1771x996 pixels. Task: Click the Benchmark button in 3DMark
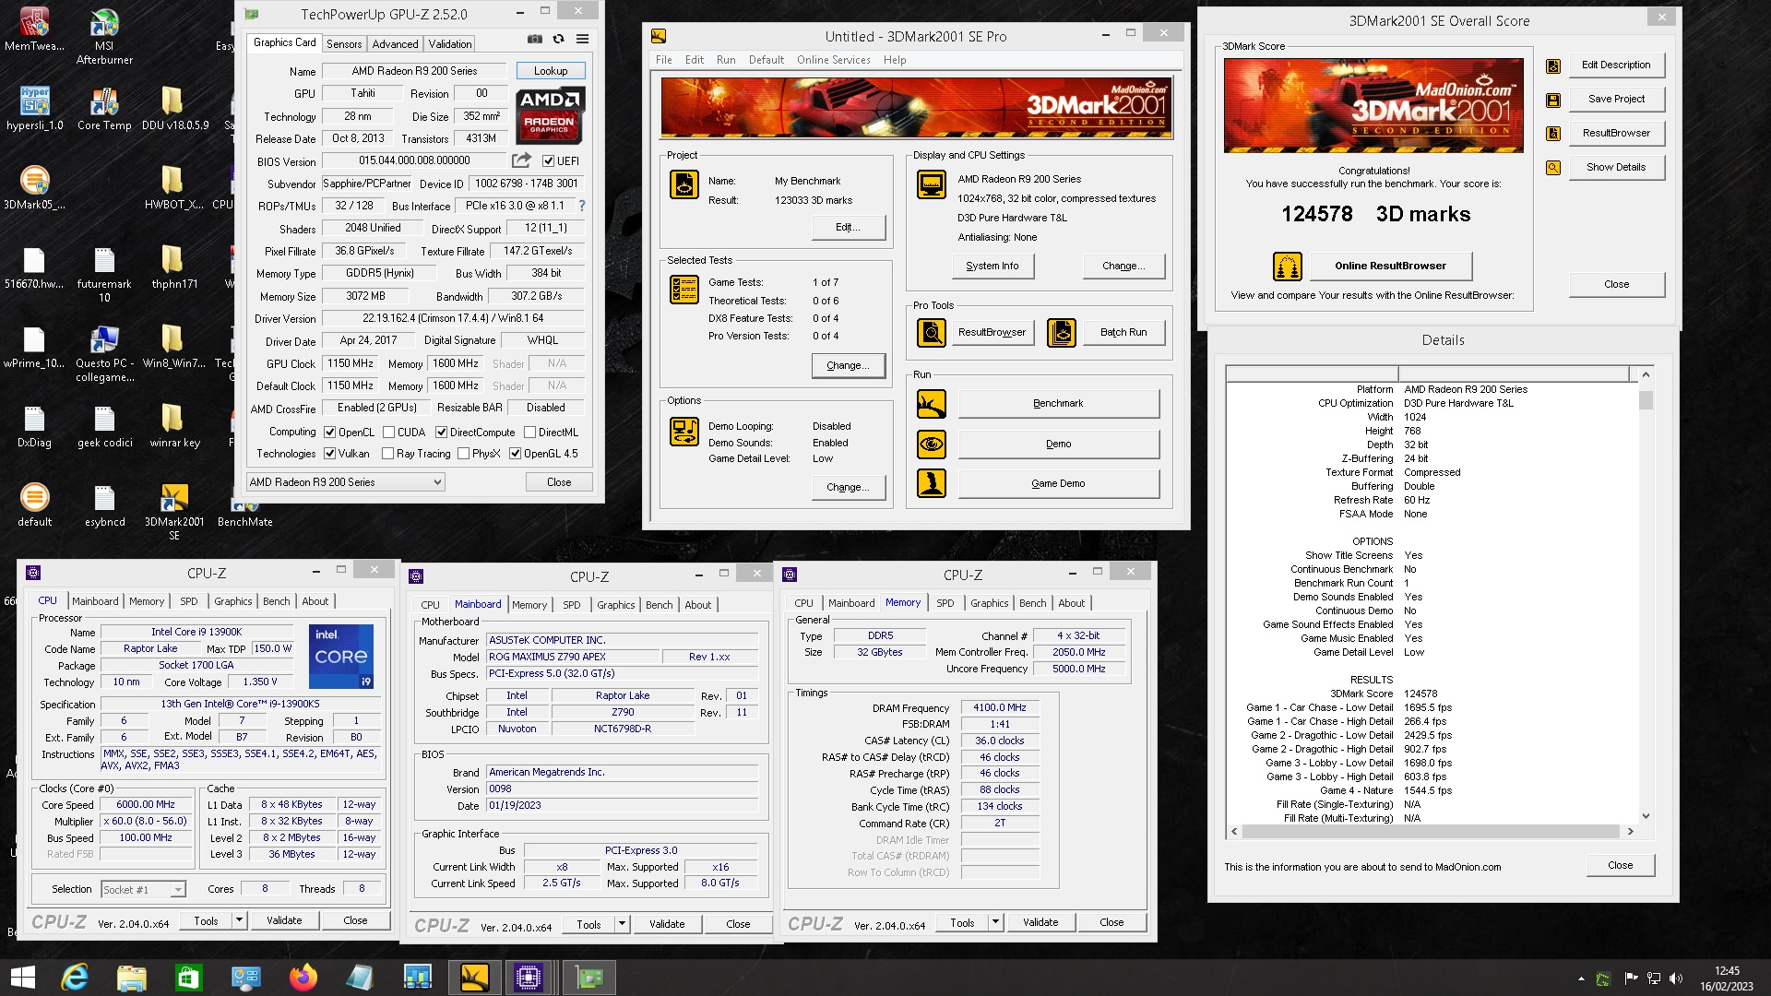pyautogui.click(x=1058, y=404)
